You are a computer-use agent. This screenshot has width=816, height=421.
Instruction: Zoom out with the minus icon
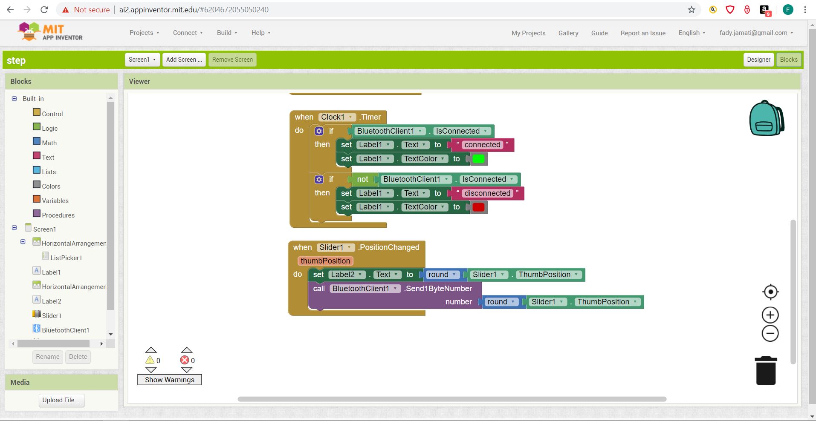point(770,333)
